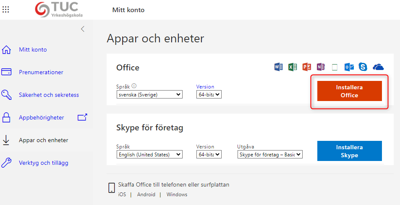Open the Office version dropdown

(209, 95)
